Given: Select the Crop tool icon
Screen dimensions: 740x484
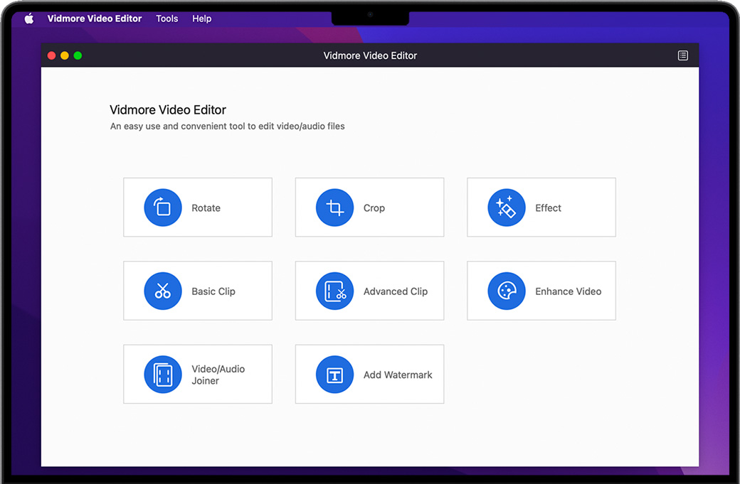Looking at the screenshot, I should [x=334, y=208].
